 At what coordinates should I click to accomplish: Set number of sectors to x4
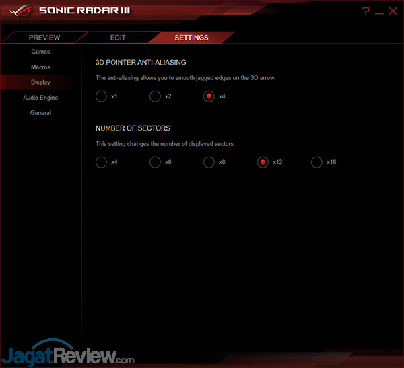[x=101, y=162]
